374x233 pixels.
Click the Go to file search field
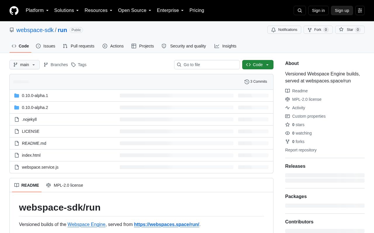(x=207, y=65)
